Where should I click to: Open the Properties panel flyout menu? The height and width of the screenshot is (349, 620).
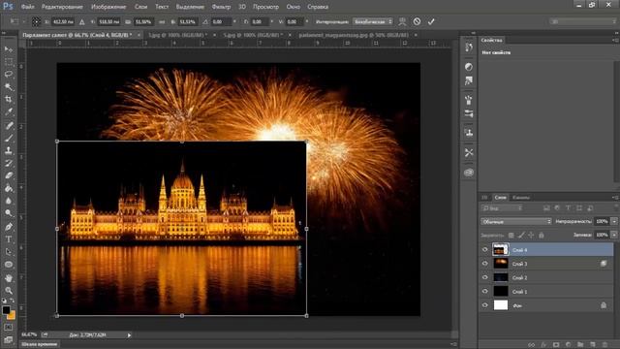point(615,41)
